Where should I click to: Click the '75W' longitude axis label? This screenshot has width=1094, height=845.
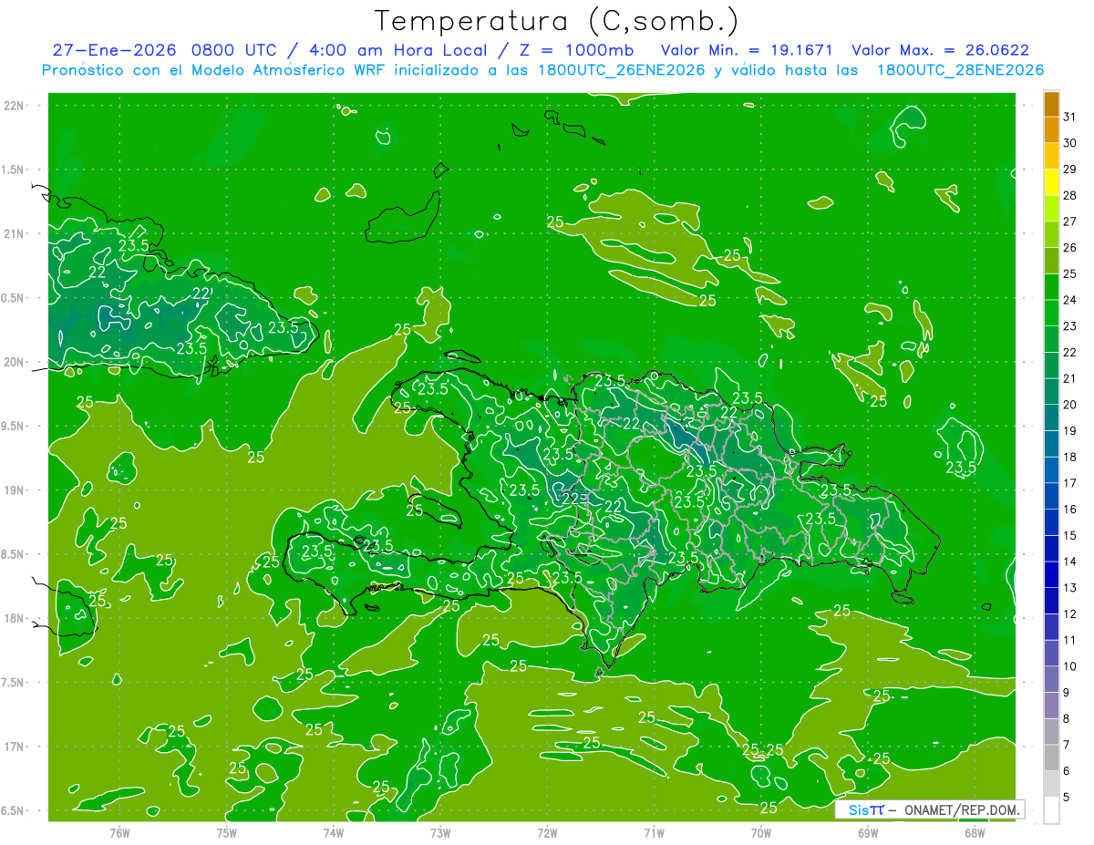(227, 832)
